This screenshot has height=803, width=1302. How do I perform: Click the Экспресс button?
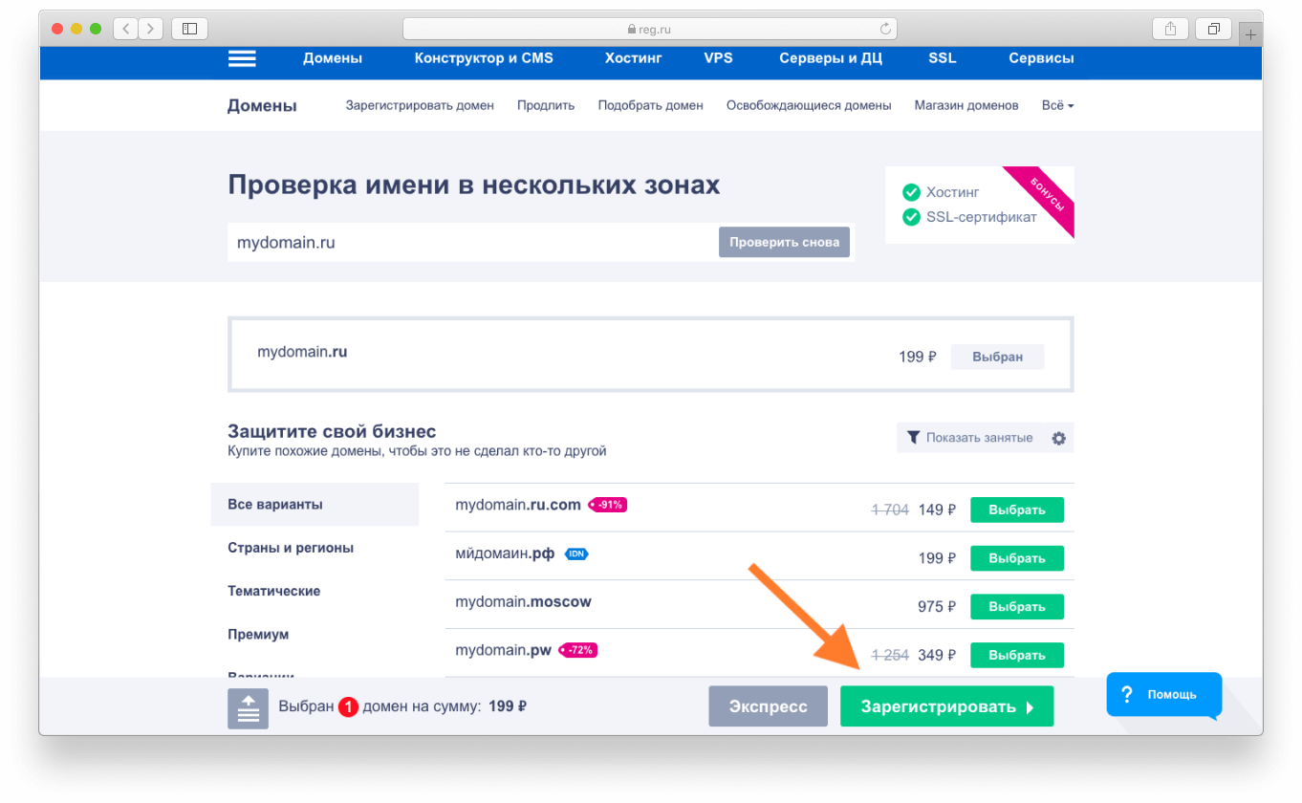768,706
